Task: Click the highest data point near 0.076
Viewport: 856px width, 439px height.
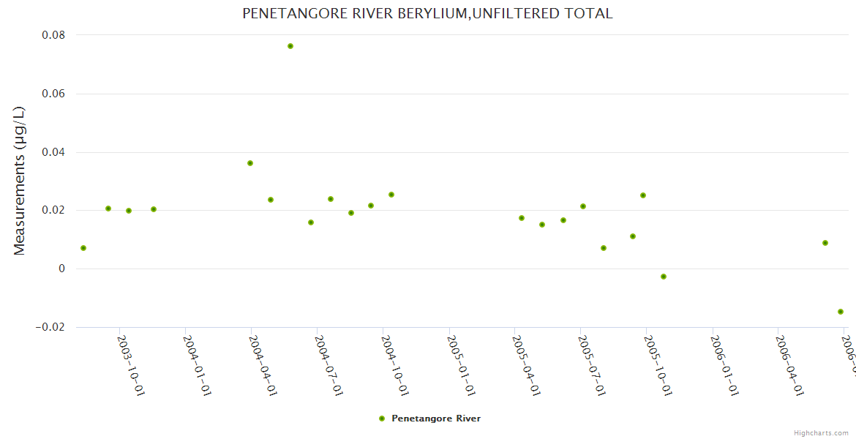Action: coord(290,46)
